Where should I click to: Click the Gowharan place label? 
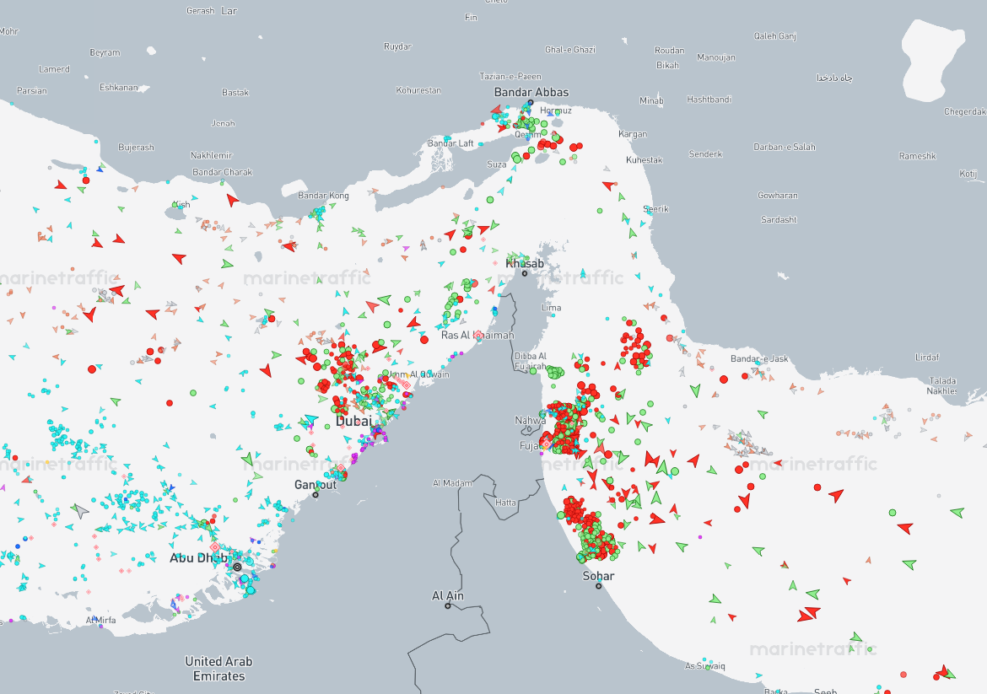pos(778,196)
